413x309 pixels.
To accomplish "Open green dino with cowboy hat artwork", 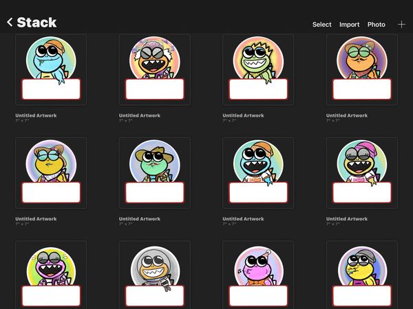I will coord(155,173).
